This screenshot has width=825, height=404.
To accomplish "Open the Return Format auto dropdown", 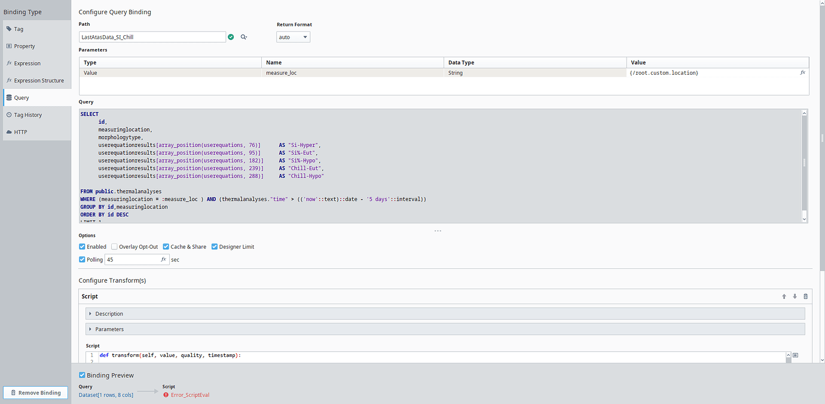I will pos(293,36).
